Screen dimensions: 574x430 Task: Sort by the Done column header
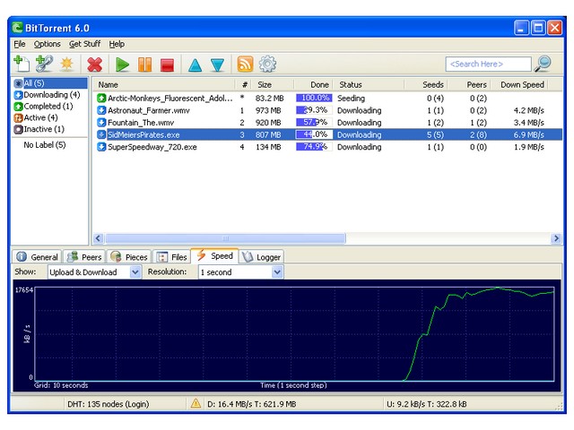313,85
